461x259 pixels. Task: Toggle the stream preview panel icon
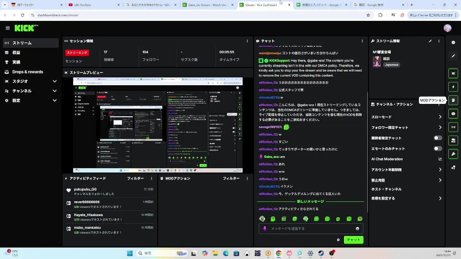[x=453, y=73]
